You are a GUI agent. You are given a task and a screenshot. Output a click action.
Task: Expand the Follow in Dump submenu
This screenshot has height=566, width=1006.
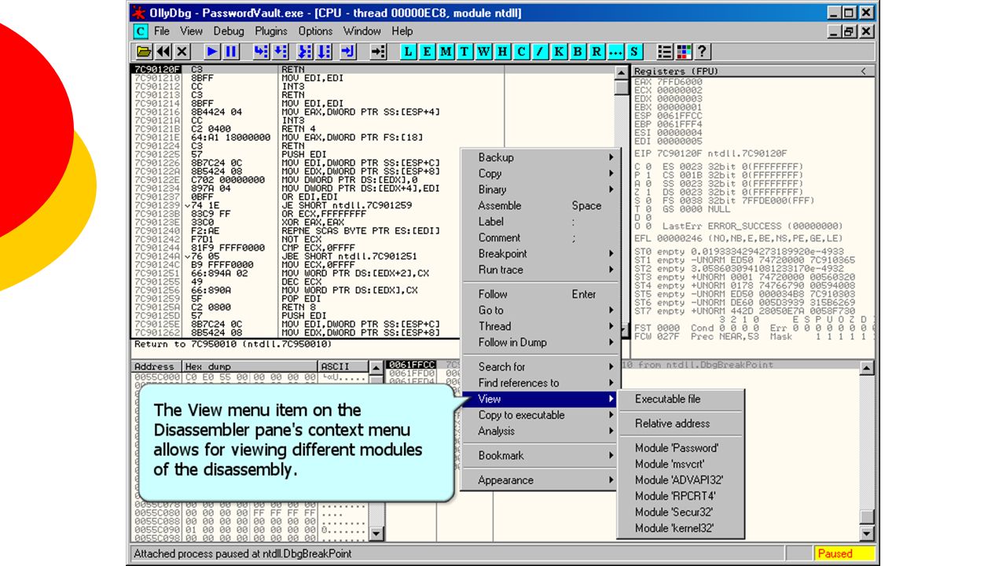tap(539, 343)
